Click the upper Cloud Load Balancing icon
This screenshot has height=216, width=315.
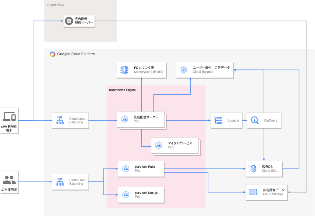tap(60, 120)
